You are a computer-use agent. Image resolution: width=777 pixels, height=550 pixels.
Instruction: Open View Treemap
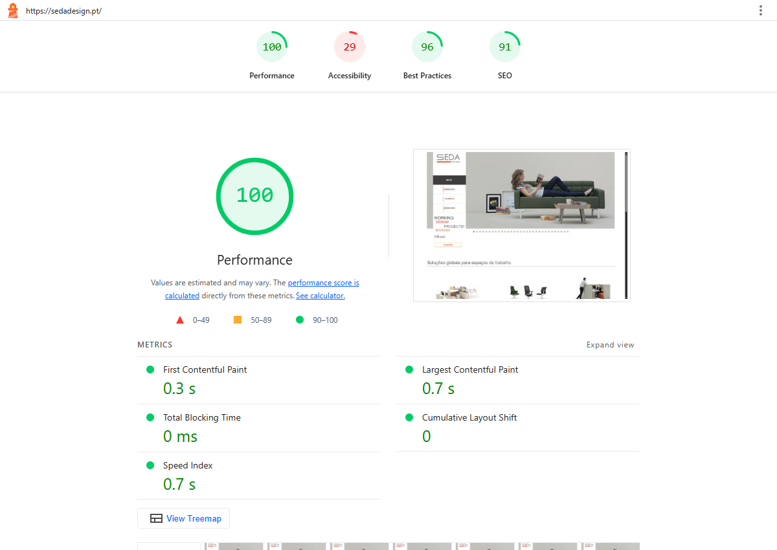[x=183, y=518]
